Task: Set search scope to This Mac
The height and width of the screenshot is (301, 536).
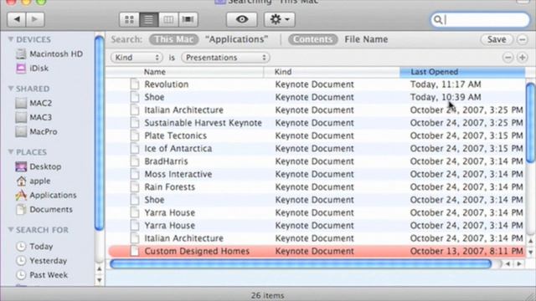Action: point(174,39)
